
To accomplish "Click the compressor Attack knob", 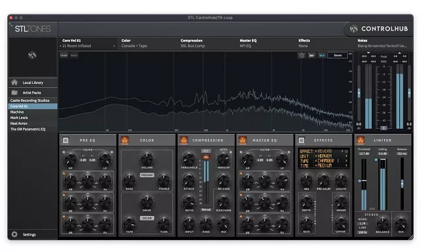I will [189, 180].
